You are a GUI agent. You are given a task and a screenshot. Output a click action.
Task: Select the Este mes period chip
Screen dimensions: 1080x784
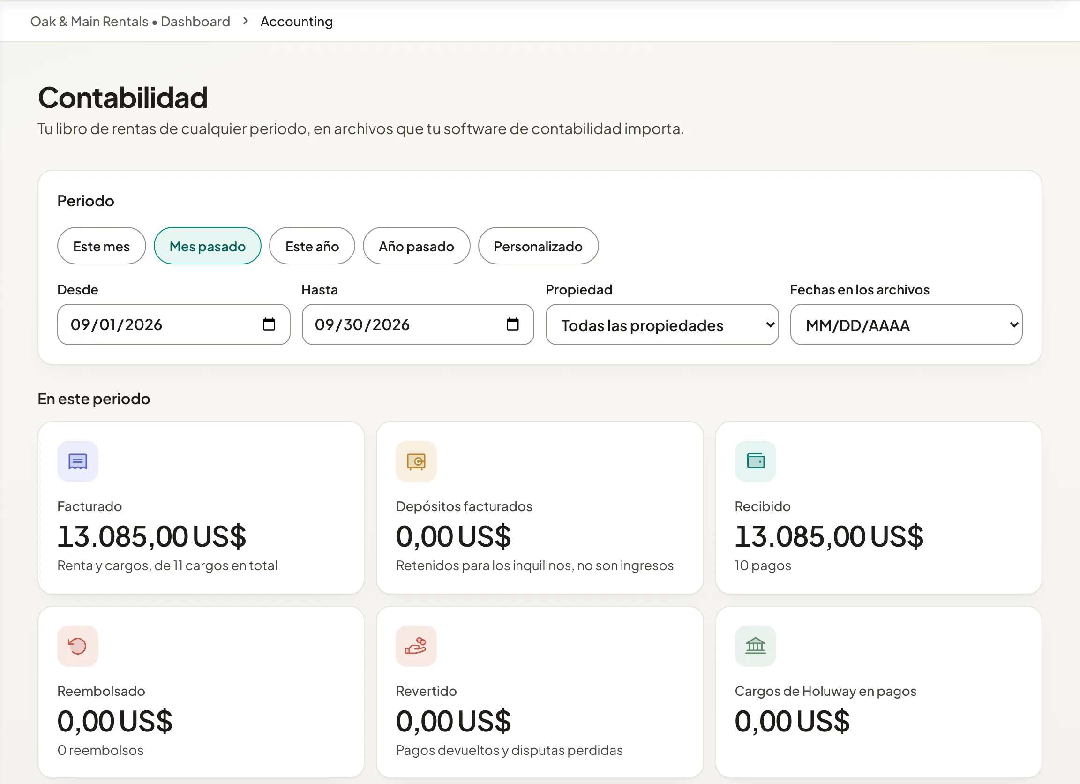click(x=101, y=246)
